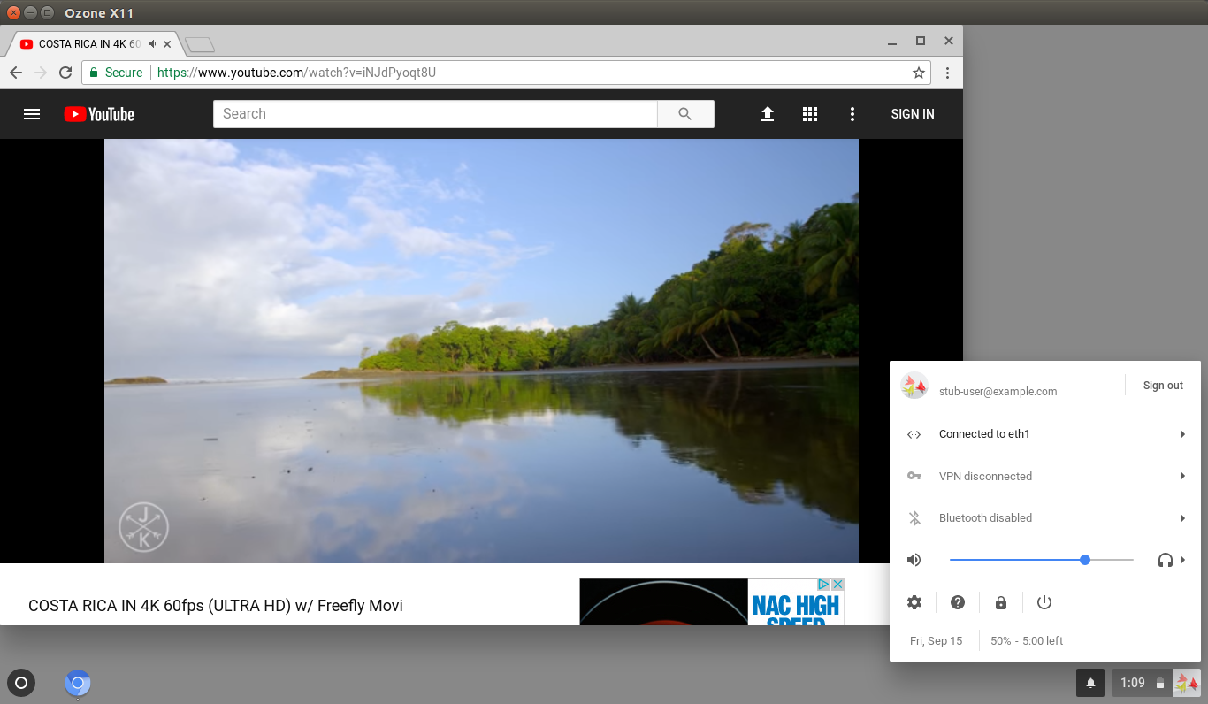
Task: Focus the YouTube Search field
Action: click(435, 114)
